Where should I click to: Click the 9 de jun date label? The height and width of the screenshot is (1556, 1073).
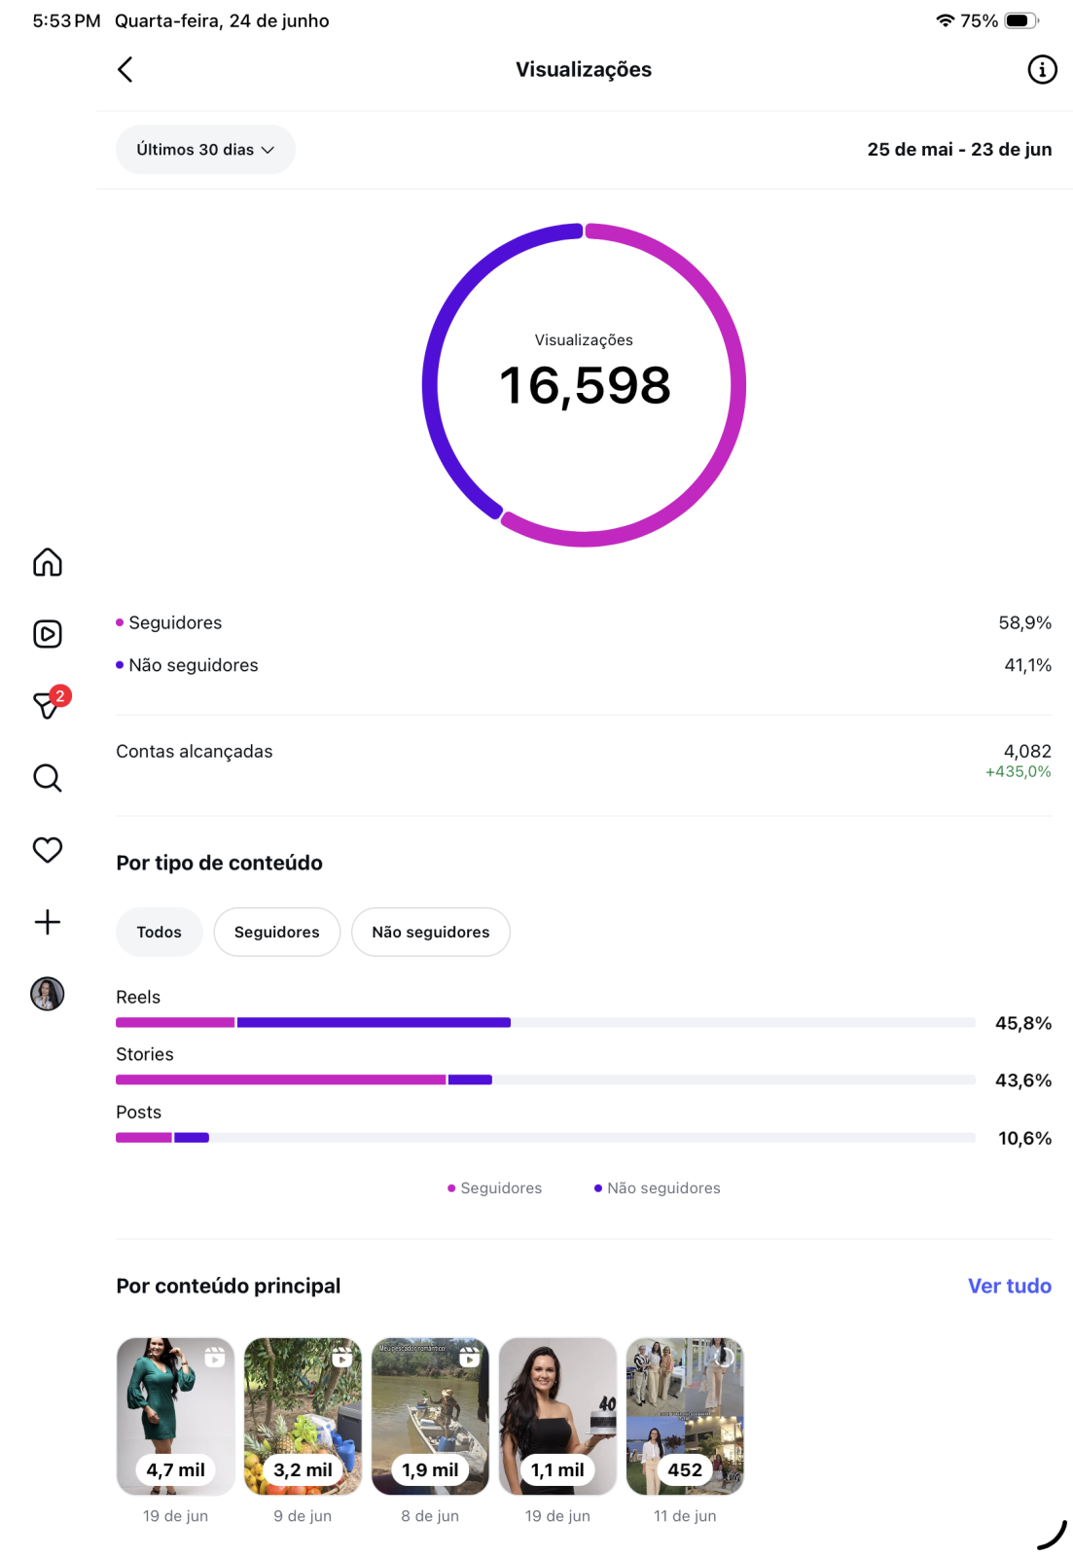click(x=303, y=1515)
